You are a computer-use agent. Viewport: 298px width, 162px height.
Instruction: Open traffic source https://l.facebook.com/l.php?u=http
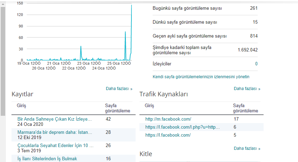pyautogui.click(x=183, y=127)
